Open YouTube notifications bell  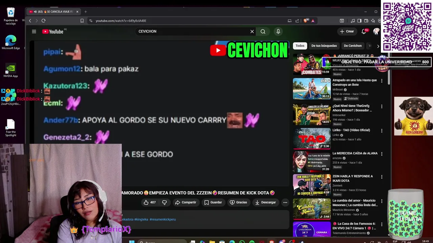(364, 31)
